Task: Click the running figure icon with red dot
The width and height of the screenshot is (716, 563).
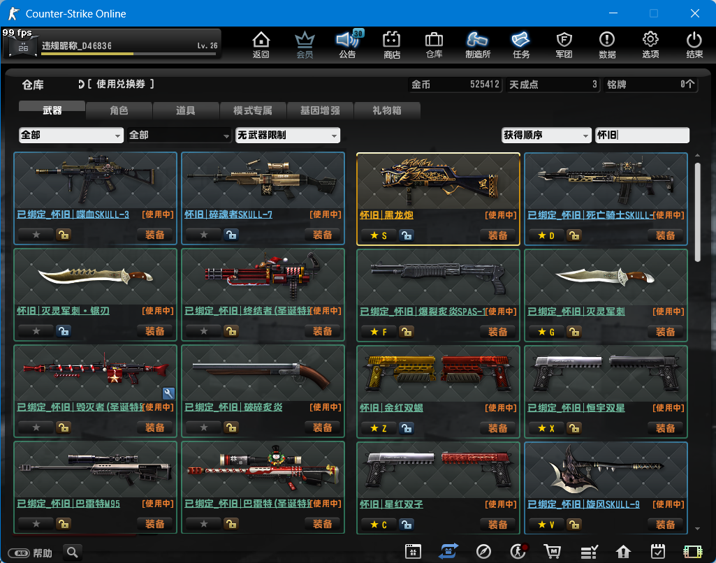Action: pyautogui.click(x=519, y=552)
